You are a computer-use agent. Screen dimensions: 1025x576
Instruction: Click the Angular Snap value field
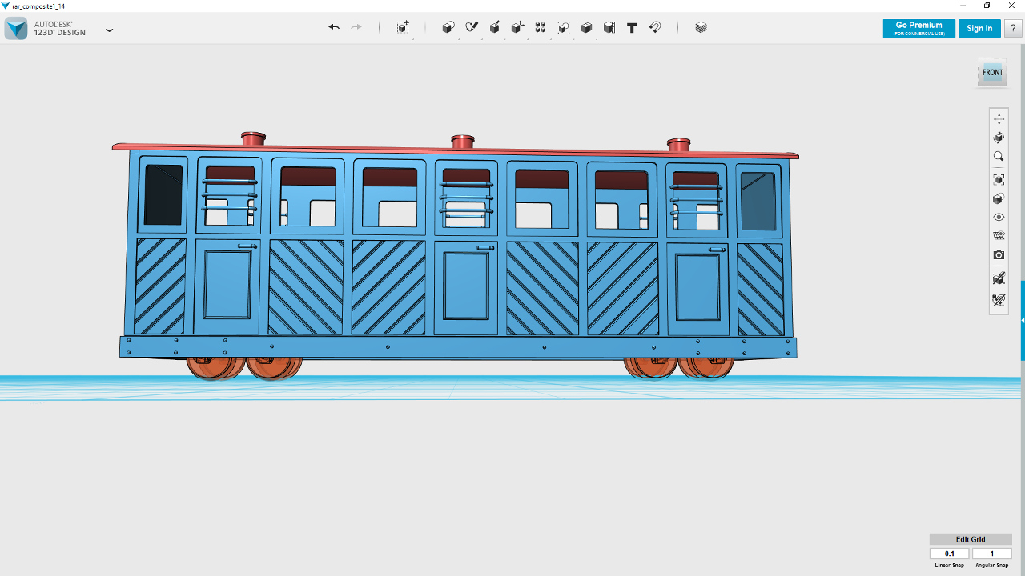pyautogui.click(x=992, y=554)
